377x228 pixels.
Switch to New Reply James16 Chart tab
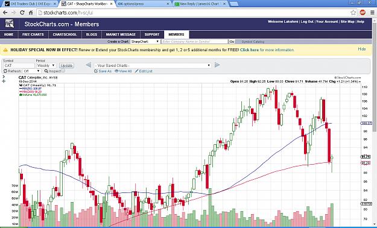(200, 4)
